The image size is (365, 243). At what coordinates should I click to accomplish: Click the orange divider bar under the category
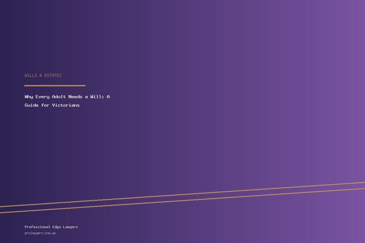tap(55, 85)
